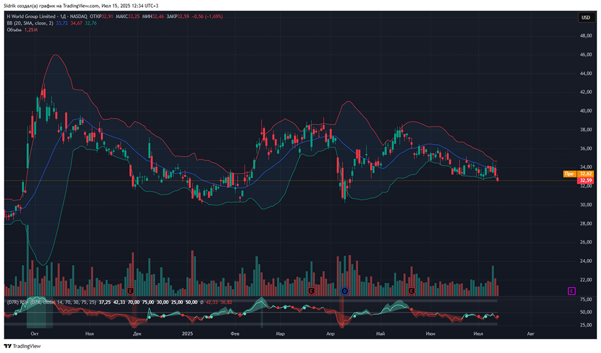Click the red earnings E marker near December

(x=130, y=291)
